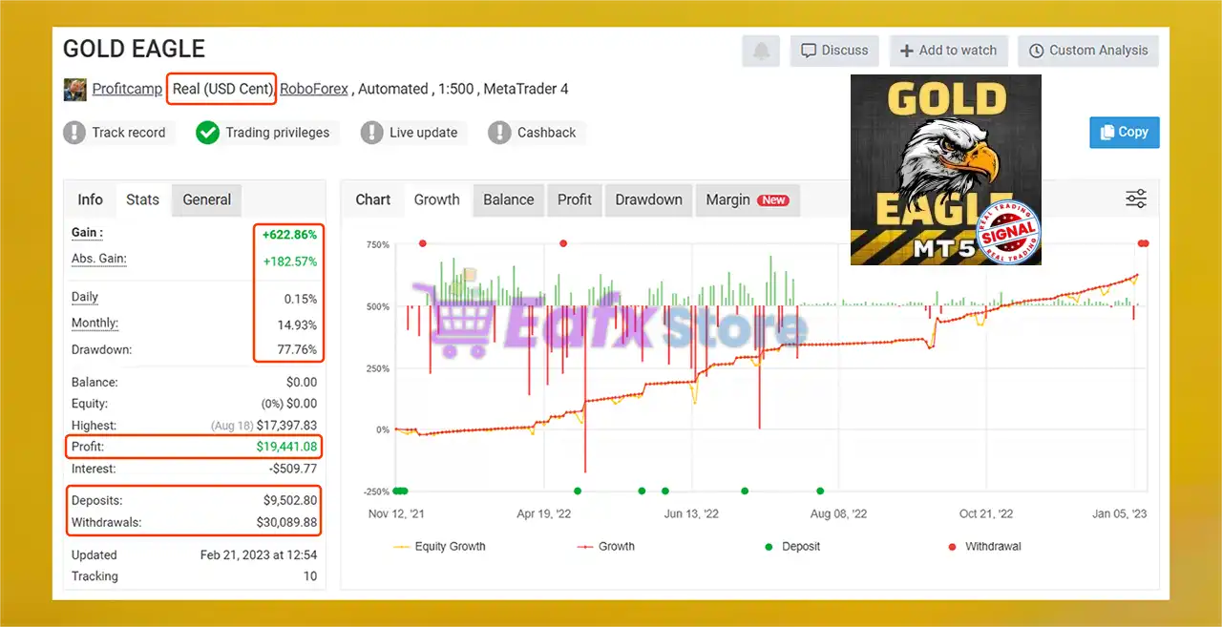Open the Profitcamp profile link
The image size is (1222, 627).
[x=127, y=89]
